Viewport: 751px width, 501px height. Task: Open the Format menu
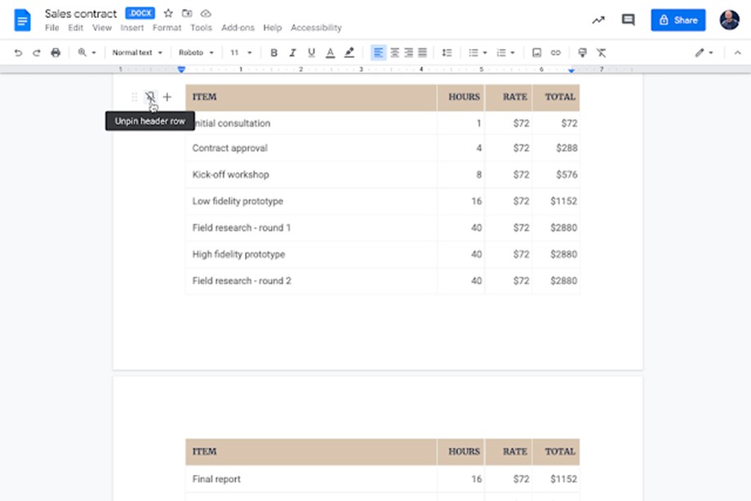(167, 27)
